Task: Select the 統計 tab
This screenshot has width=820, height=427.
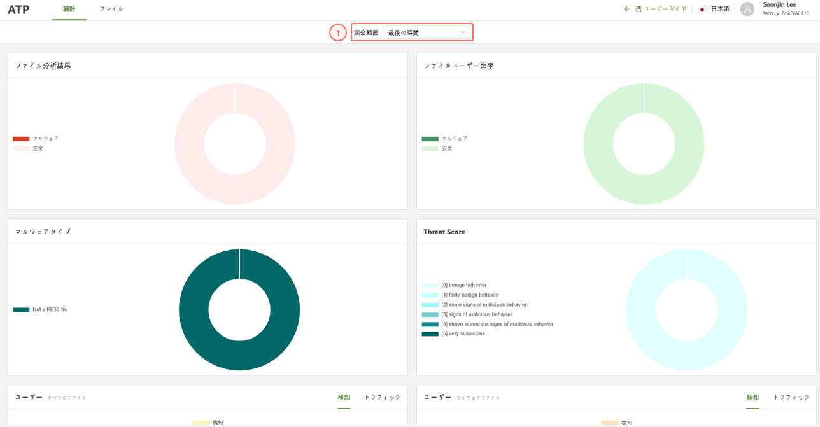Action: [x=69, y=10]
